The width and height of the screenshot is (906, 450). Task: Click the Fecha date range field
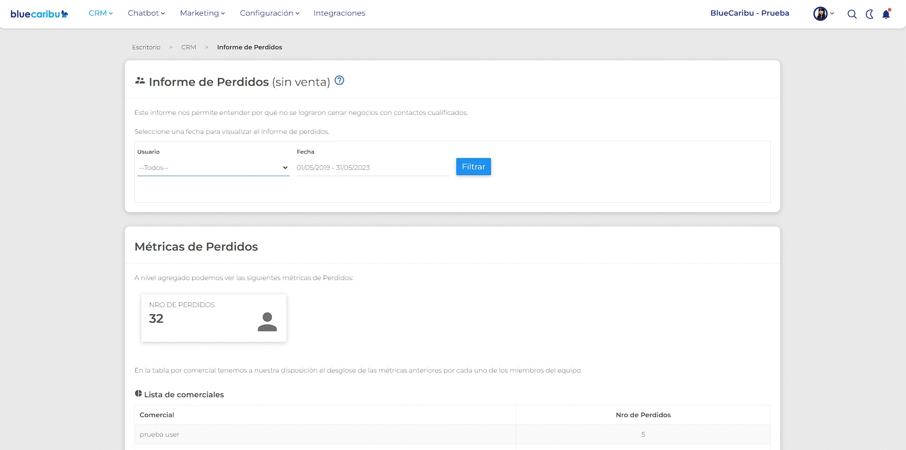click(x=373, y=168)
